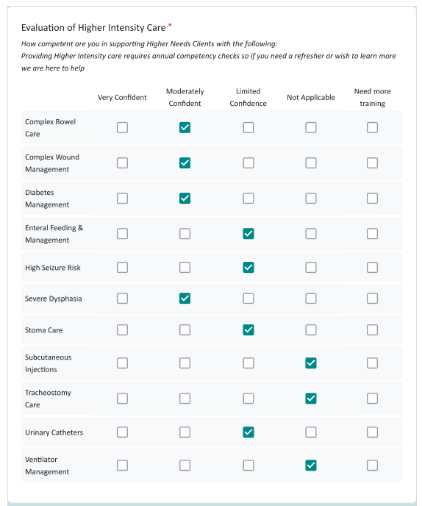
Task: Check Very Confident for Complex Bowel Care
Action: point(122,127)
